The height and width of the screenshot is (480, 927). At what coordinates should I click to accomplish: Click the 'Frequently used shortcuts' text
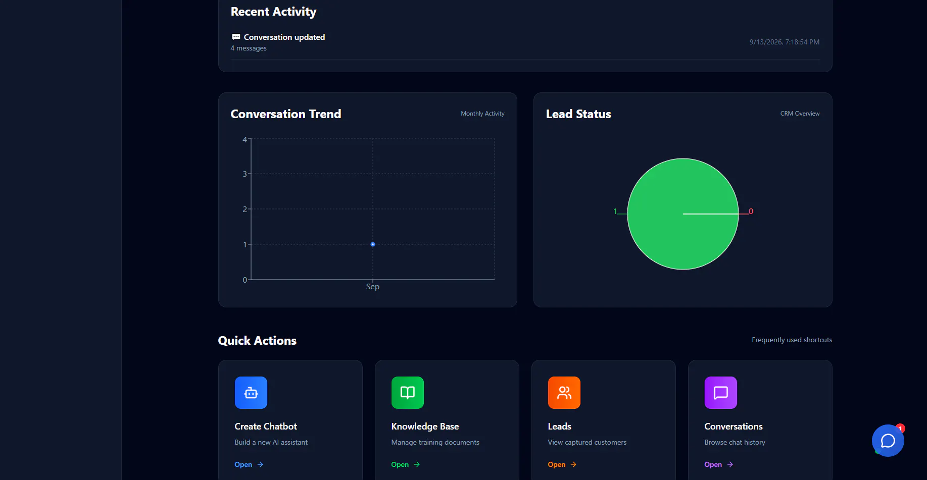click(792, 340)
